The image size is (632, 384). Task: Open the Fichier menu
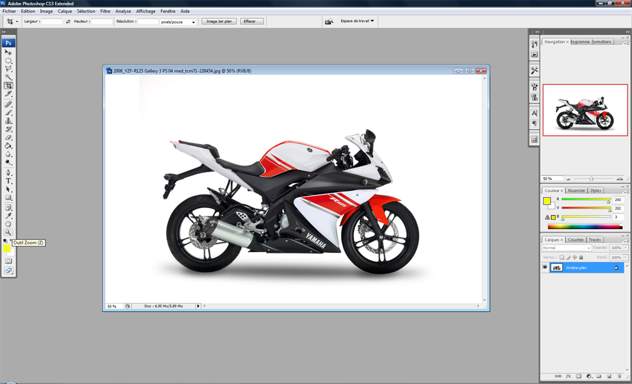tap(9, 12)
